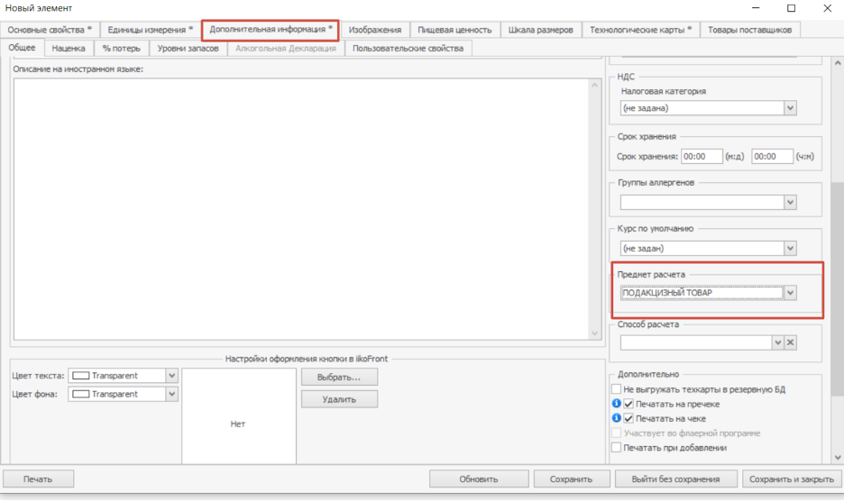Maximize the Новый элемент window
The height and width of the screenshot is (501, 844).
[792, 8]
